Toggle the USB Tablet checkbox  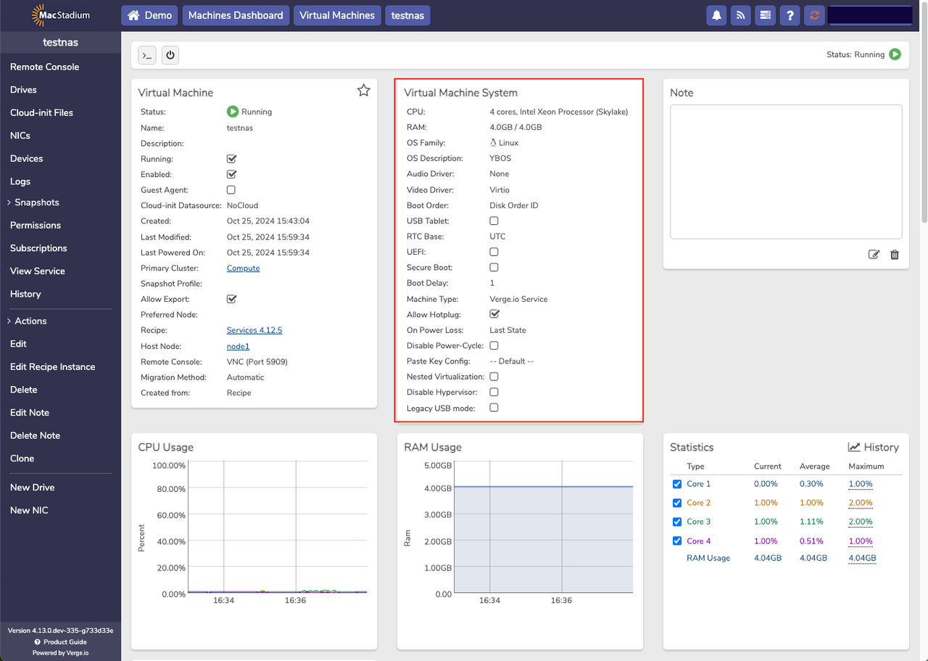point(494,221)
